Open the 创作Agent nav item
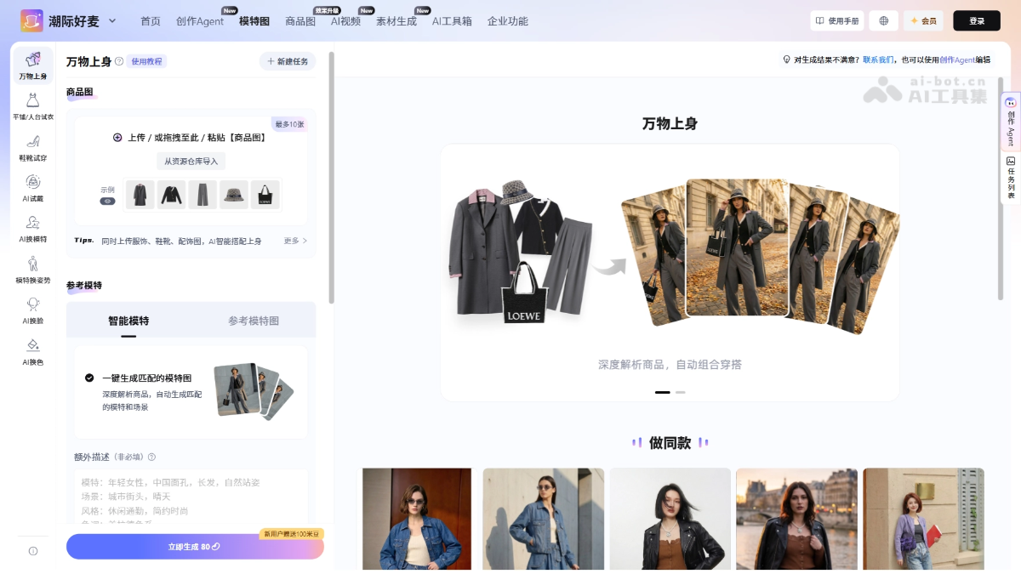Screen dimensions: 1021x574 (x=200, y=21)
